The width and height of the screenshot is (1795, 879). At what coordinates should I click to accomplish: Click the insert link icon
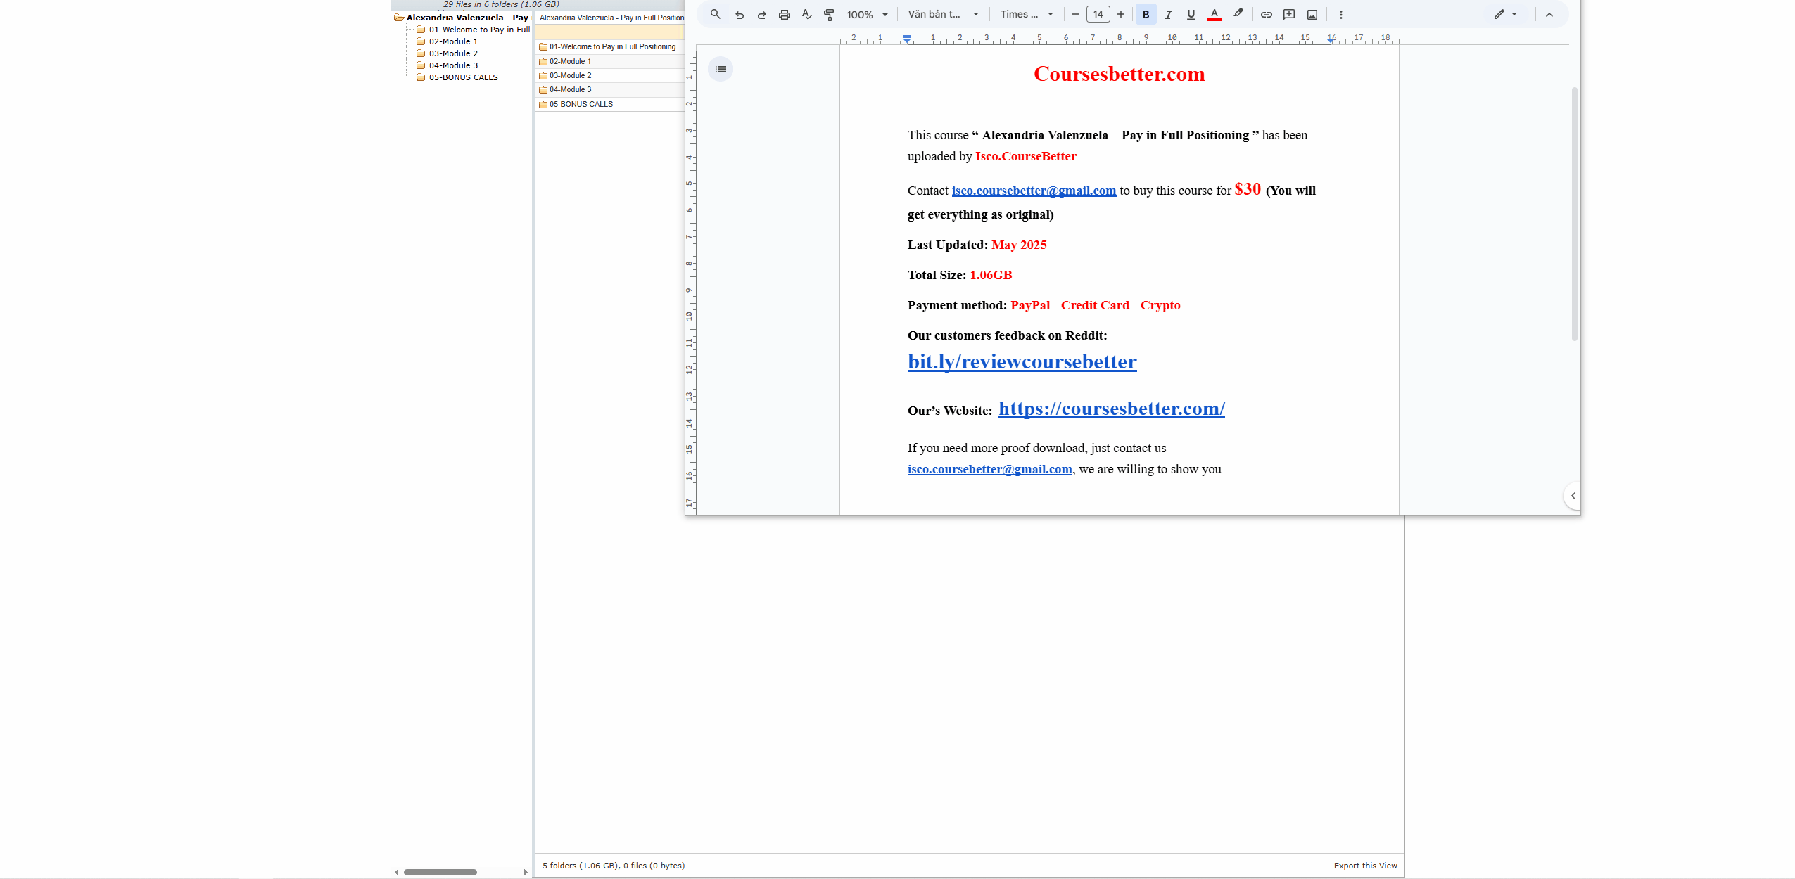click(x=1266, y=14)
